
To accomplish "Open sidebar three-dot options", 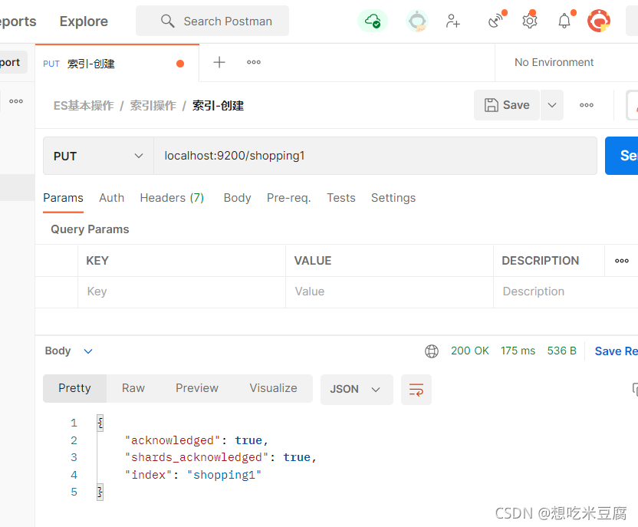I will (16, 101).
